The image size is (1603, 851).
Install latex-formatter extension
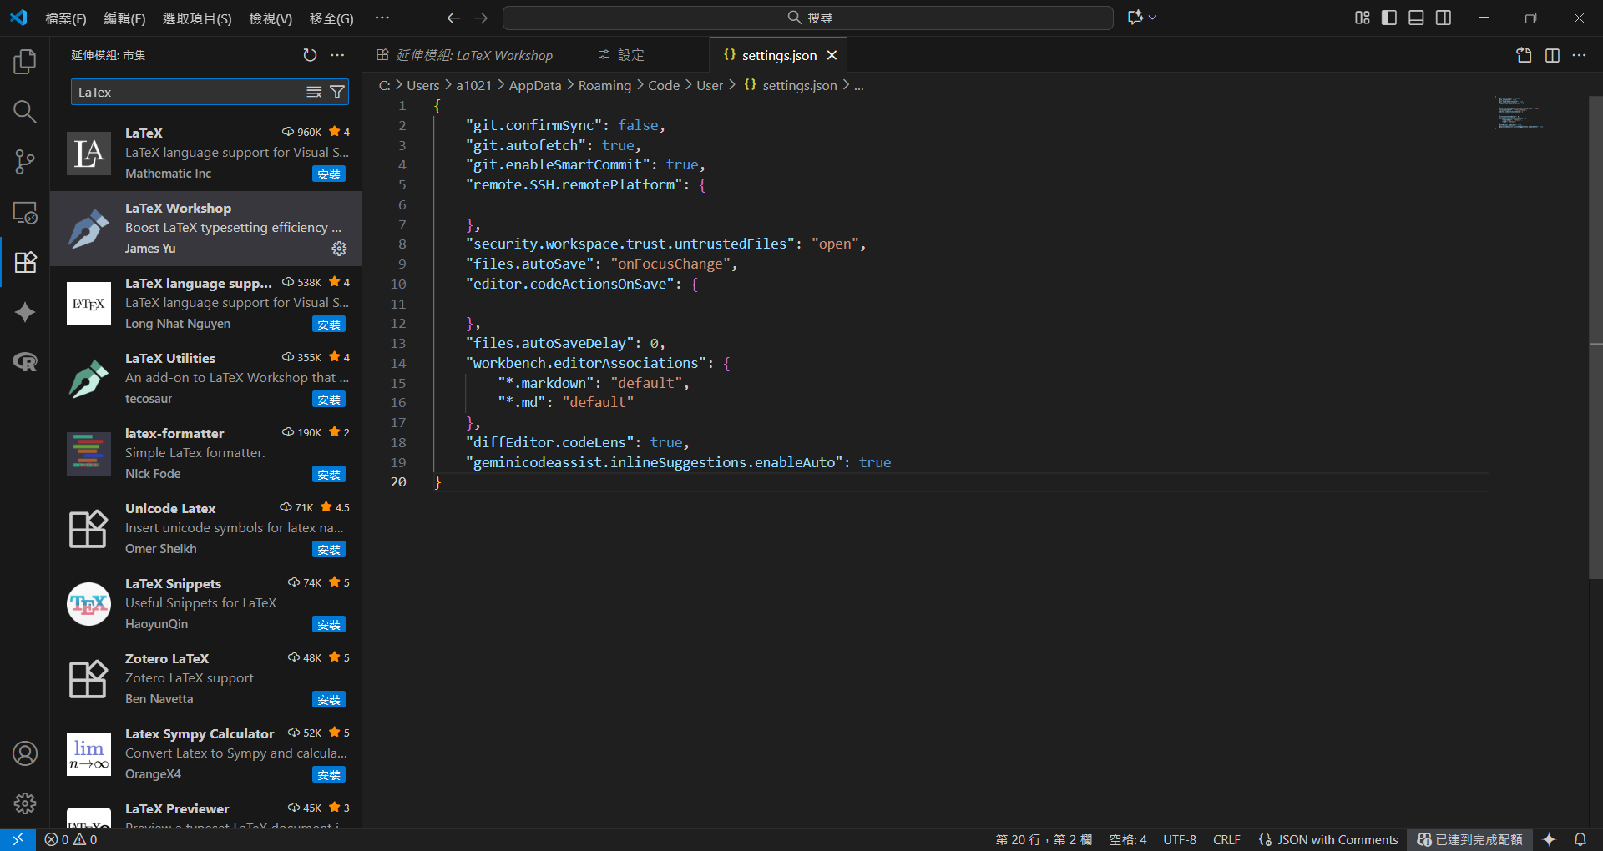tap(329, 474)
